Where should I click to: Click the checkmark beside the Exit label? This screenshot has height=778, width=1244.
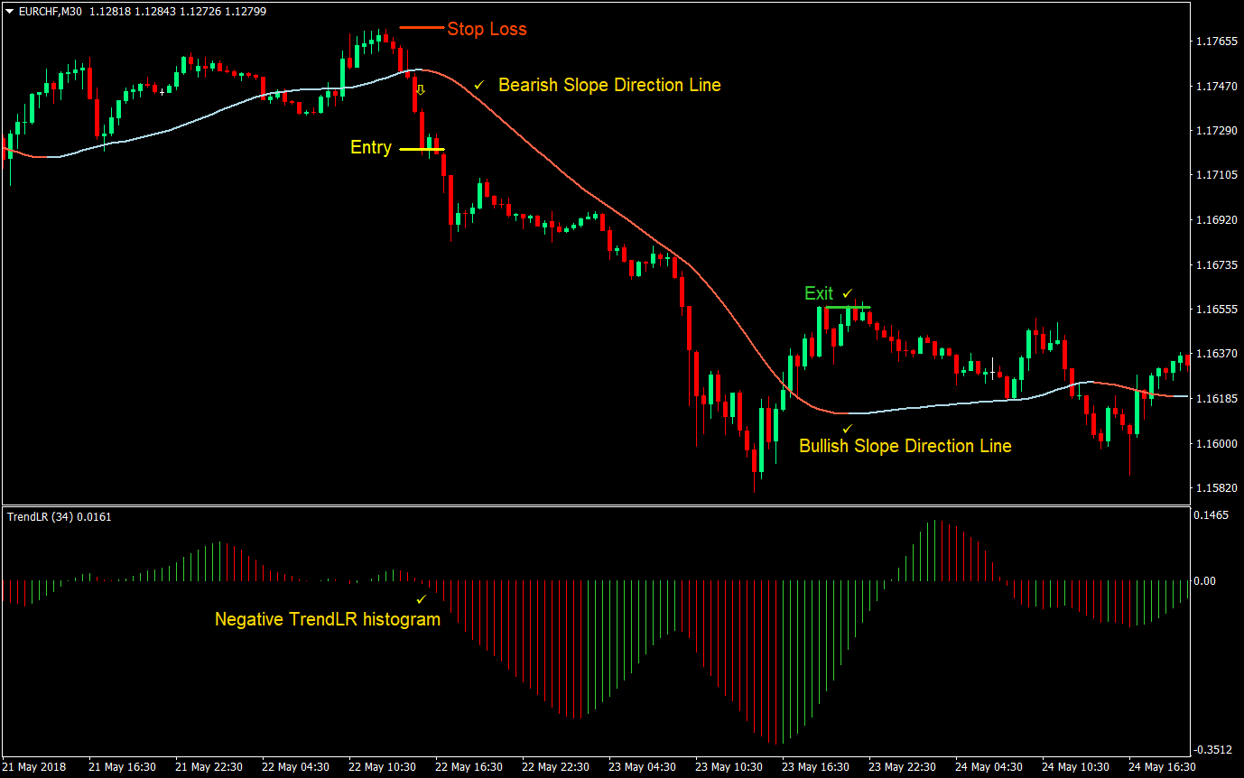[x=846, y=292]
